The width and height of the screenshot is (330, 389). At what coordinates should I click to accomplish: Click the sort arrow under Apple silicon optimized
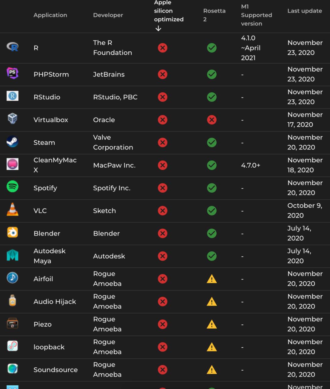point(158,28)
